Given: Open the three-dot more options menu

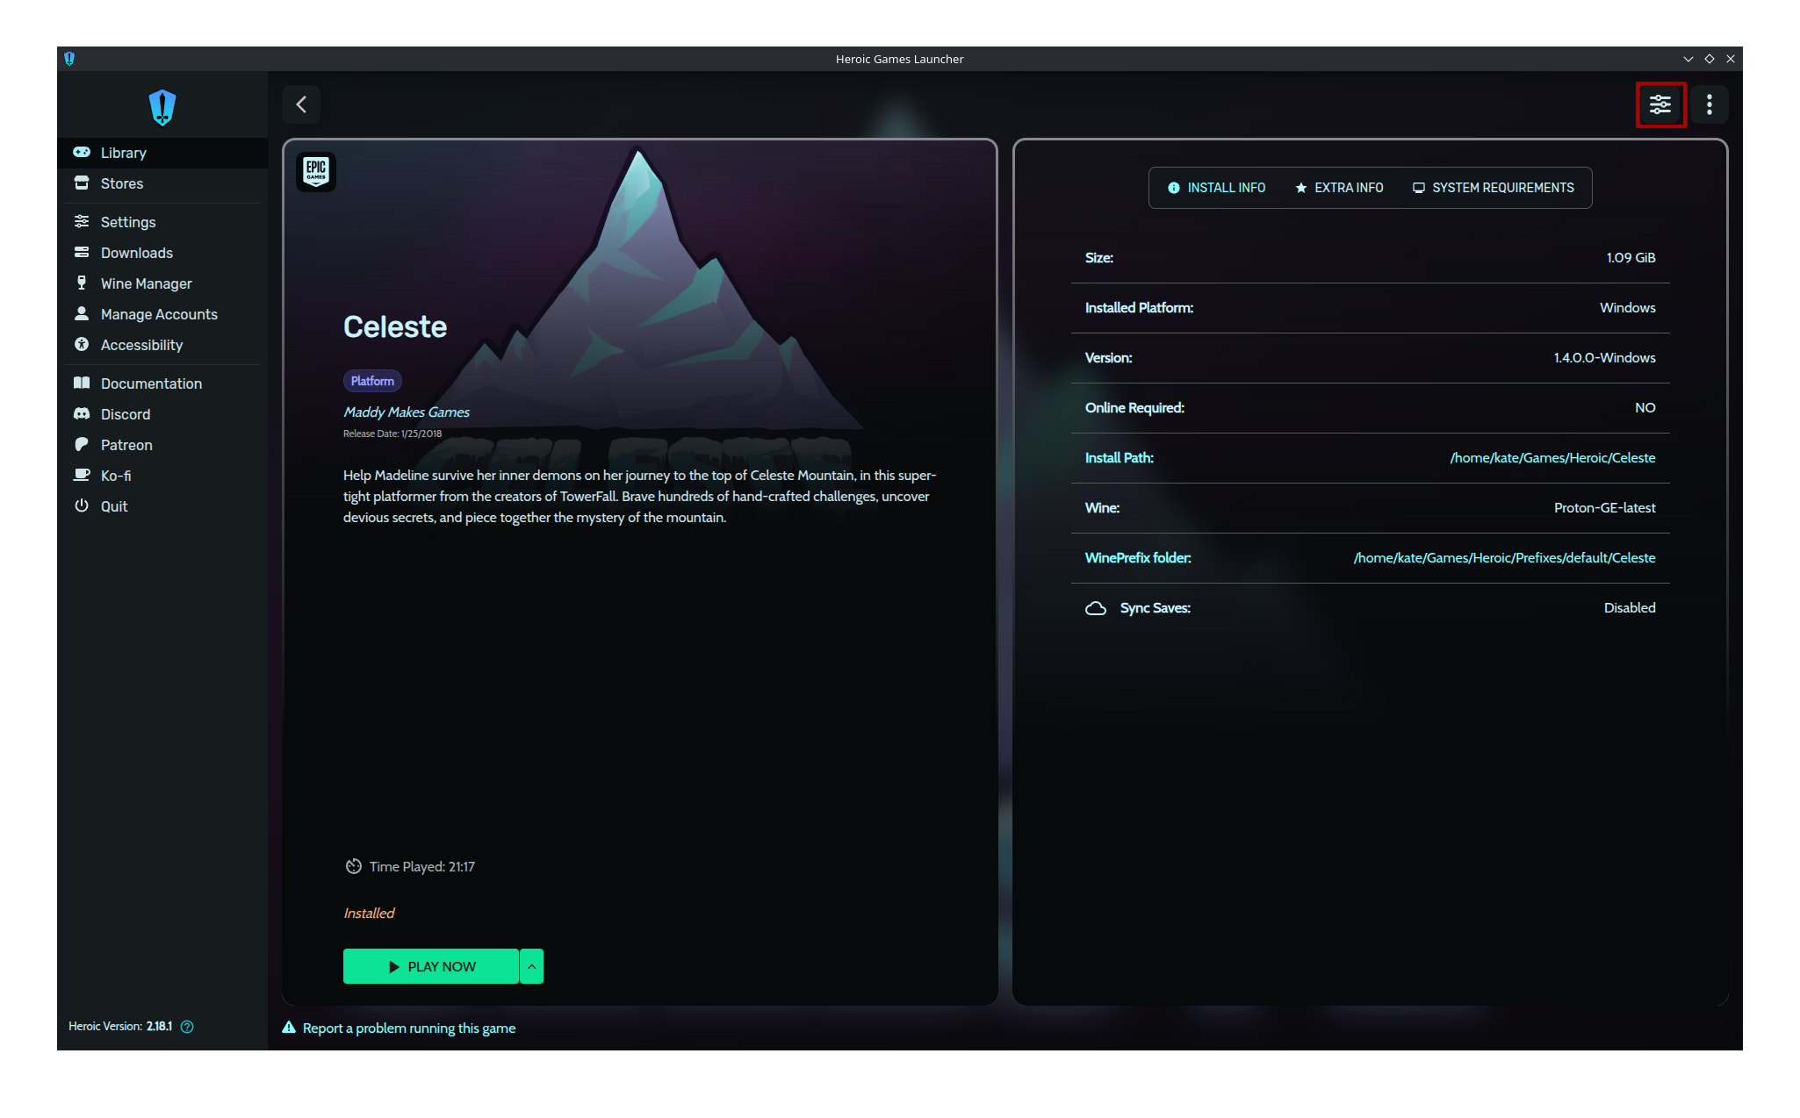Looking at the screenshot, I should click(1709, 104).
